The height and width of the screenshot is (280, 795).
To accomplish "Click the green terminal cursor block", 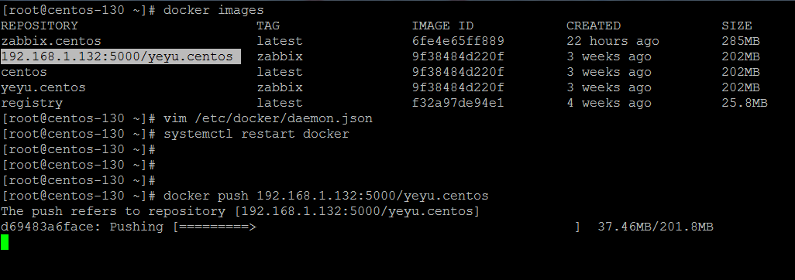I will pos(5,242).
